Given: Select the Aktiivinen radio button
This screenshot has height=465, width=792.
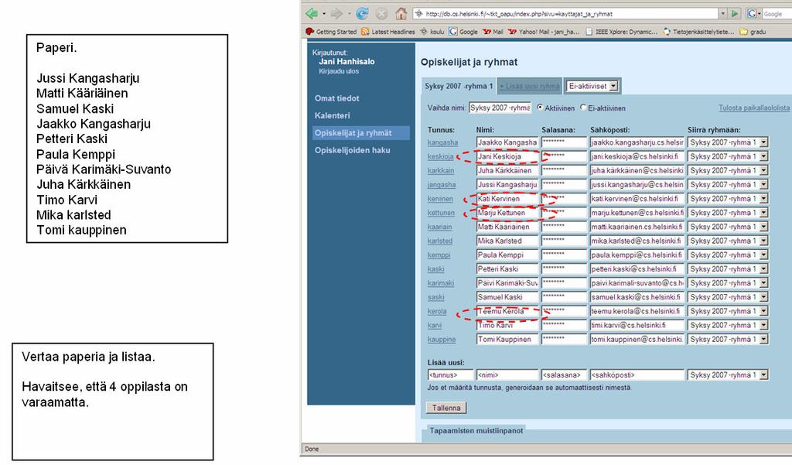Looking at the screenshot, I should pos(539,108).
